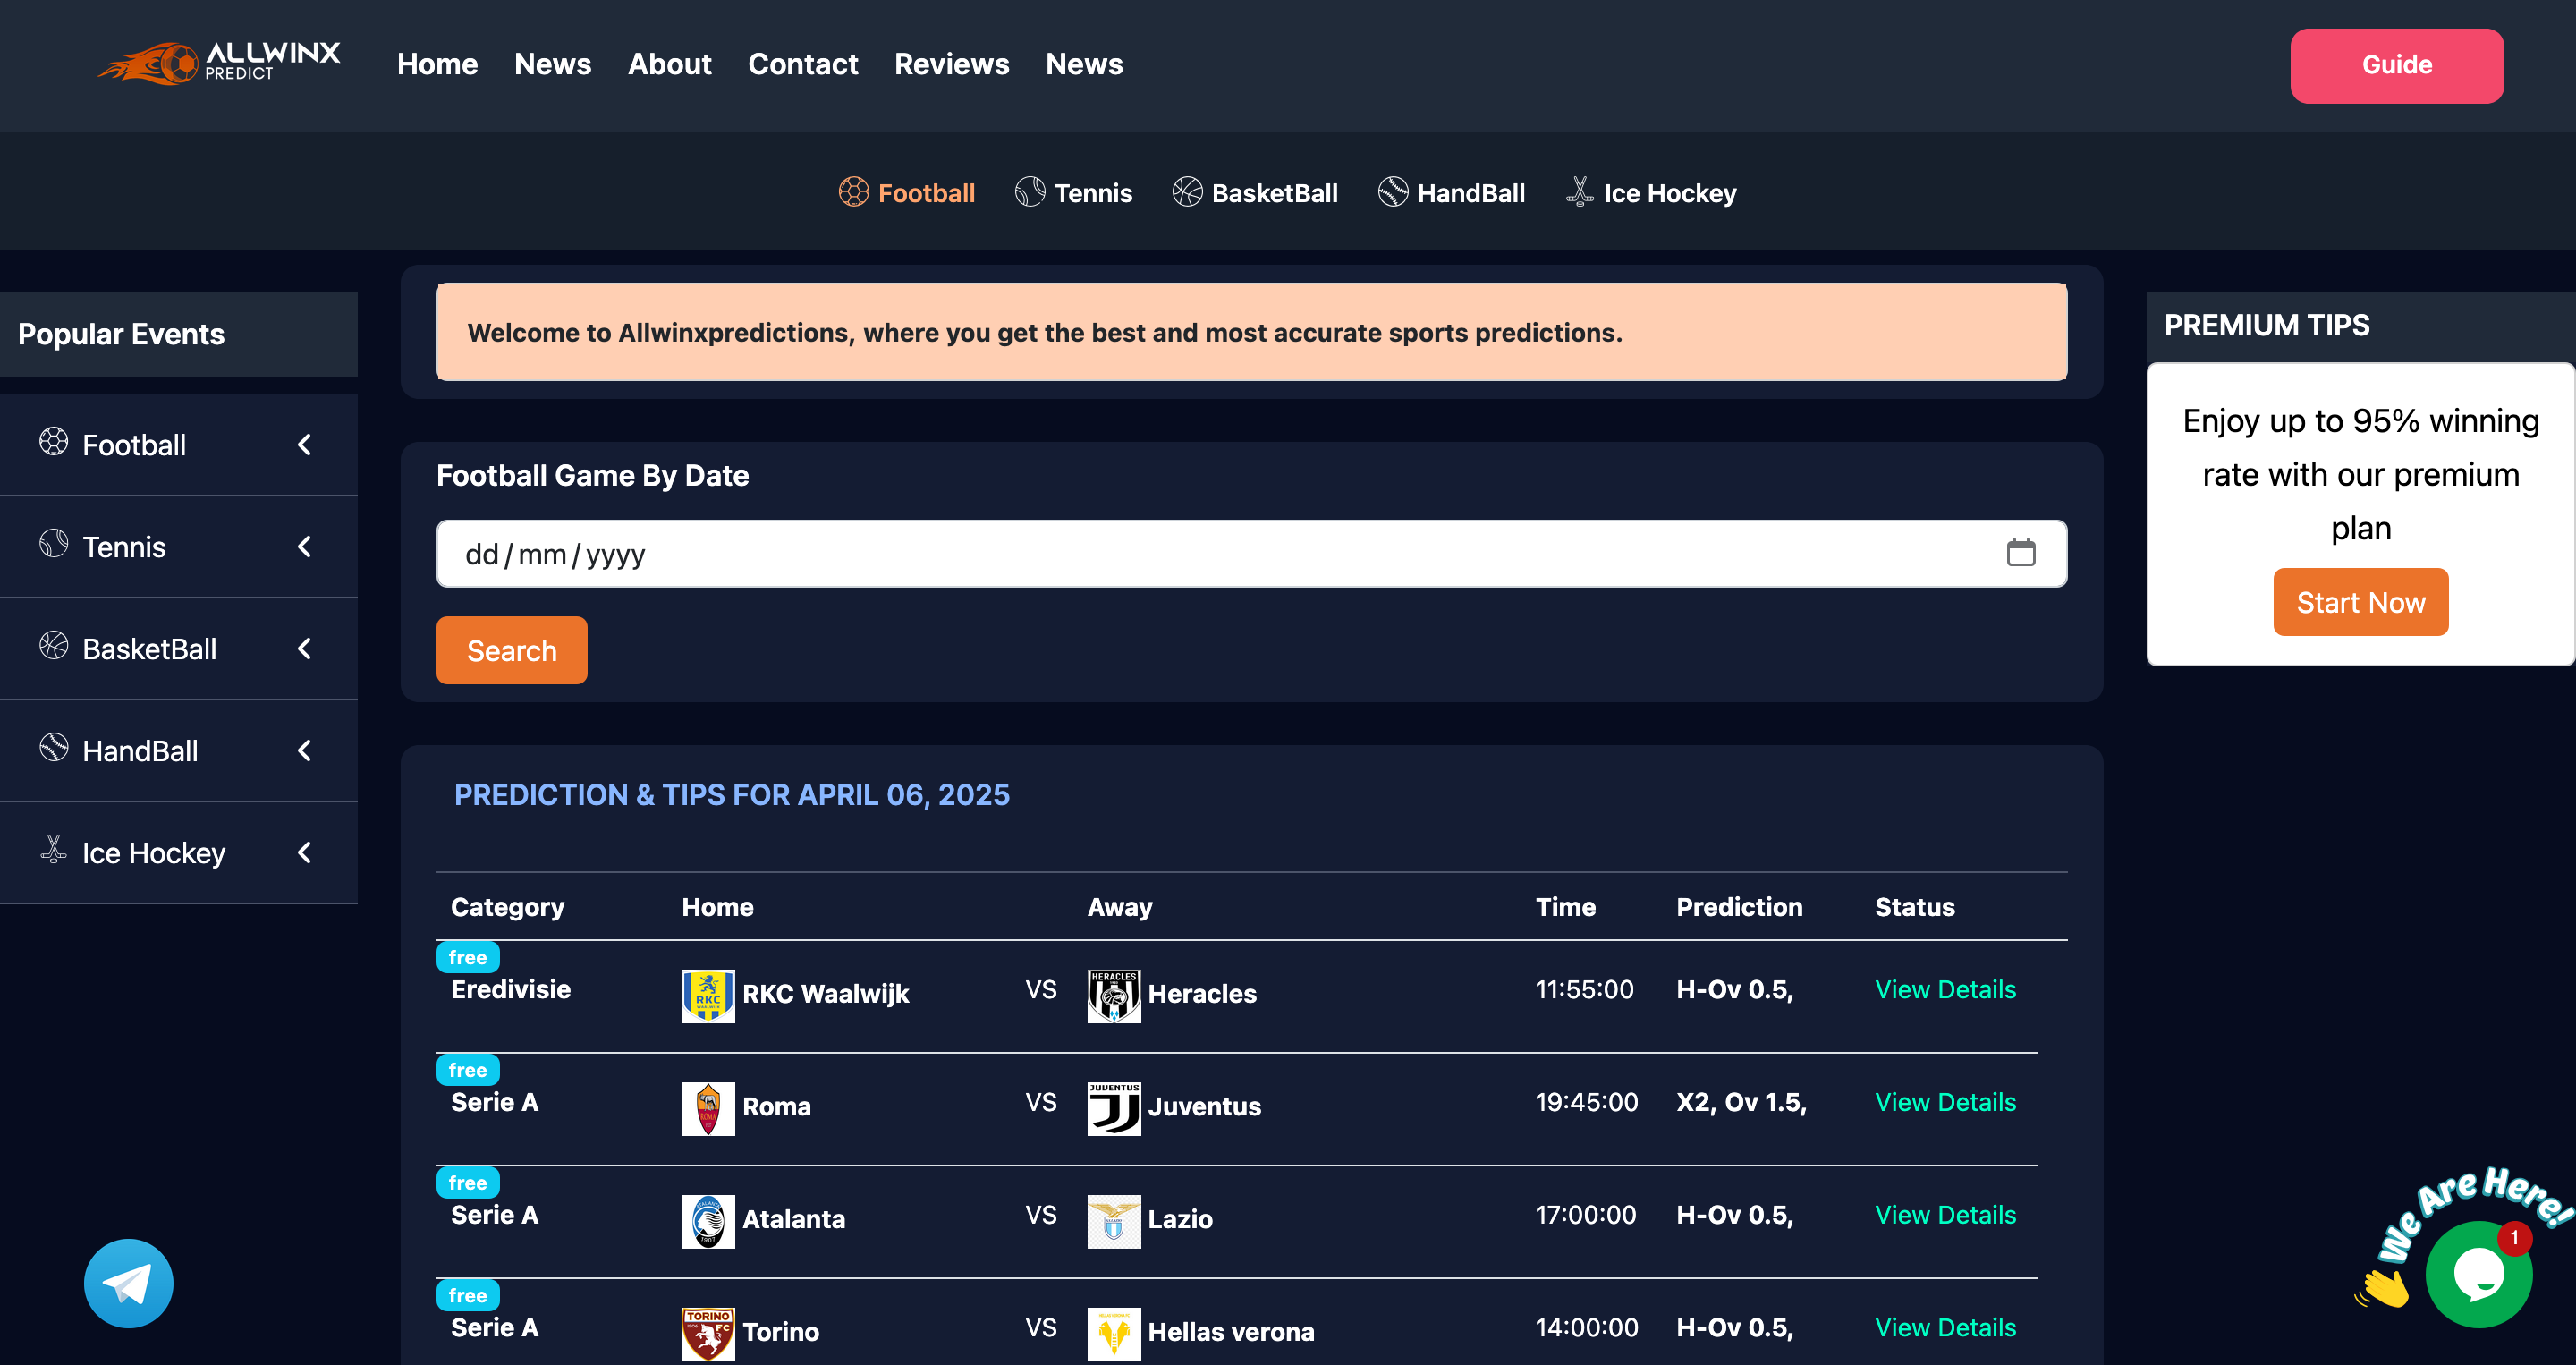Click the Eredivisie category cell
The width and height of the screenshot is (2576, 1365).
tap(511, 990)
